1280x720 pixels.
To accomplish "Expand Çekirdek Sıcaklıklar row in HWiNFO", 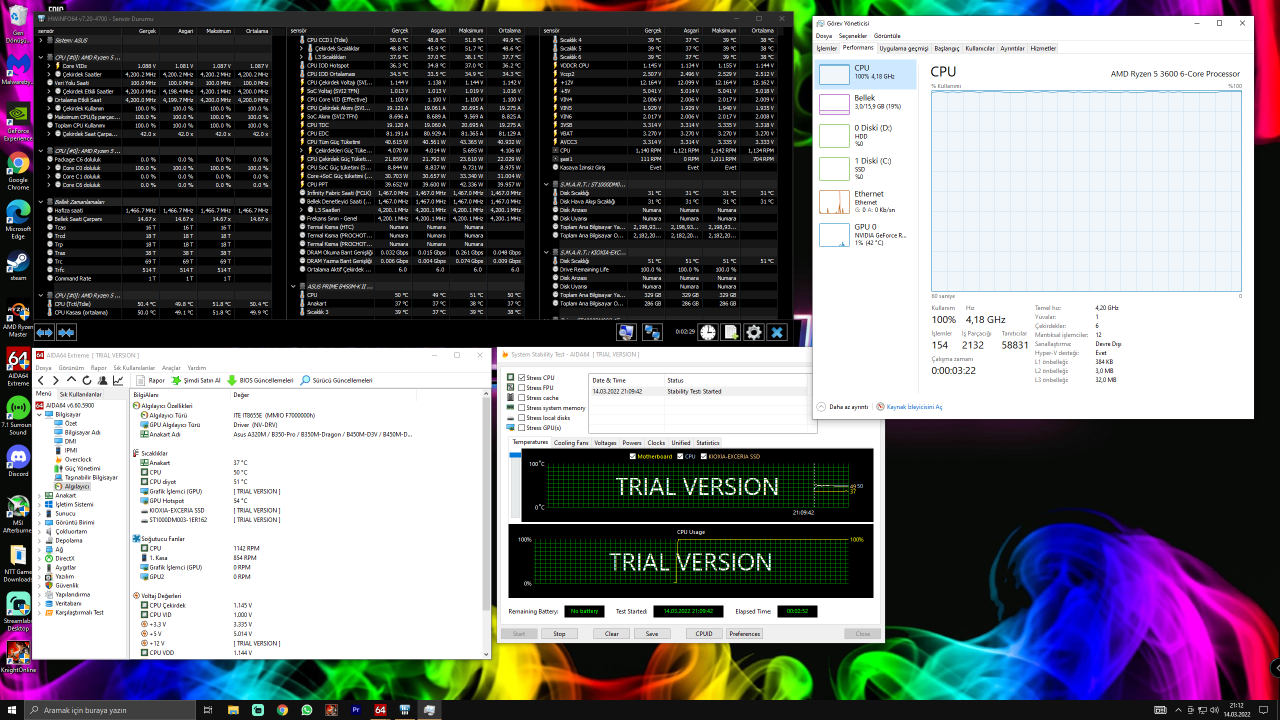I will pyautogui.click(x=301, y=48).
